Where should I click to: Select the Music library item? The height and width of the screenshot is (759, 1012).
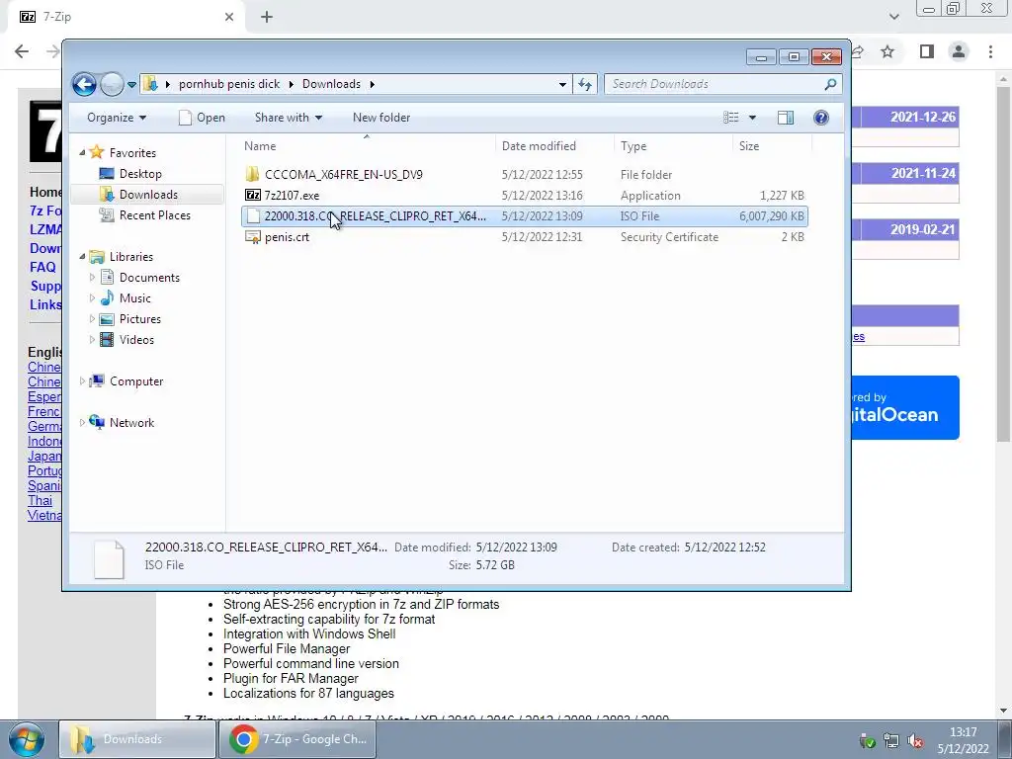[x=134, y=298]
